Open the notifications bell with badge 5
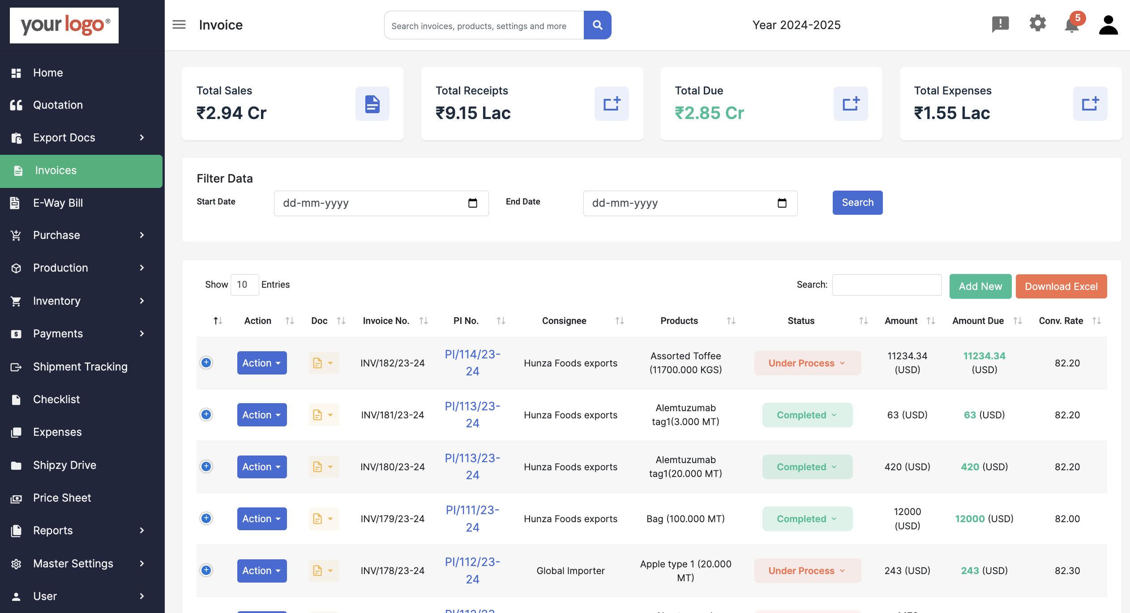This screenshot has width=1130, height=613. pos(1072,26)
